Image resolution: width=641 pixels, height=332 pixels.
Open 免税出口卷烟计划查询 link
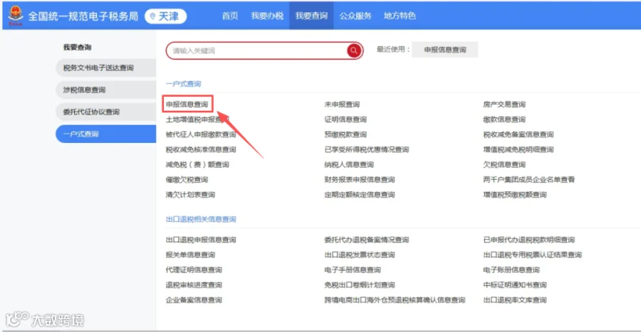(360, 285)
